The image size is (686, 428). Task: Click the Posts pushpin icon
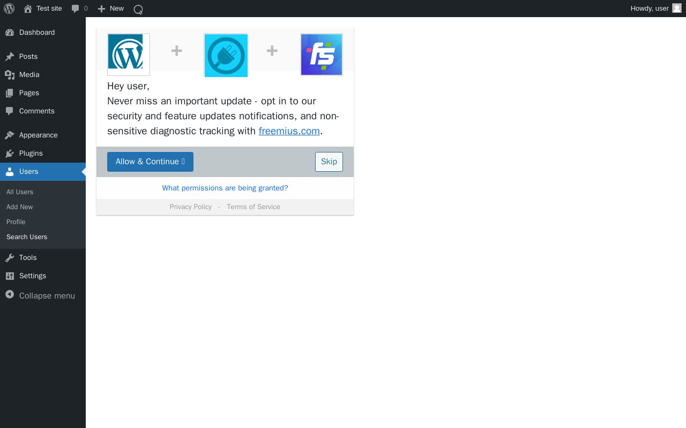[10, 56]
